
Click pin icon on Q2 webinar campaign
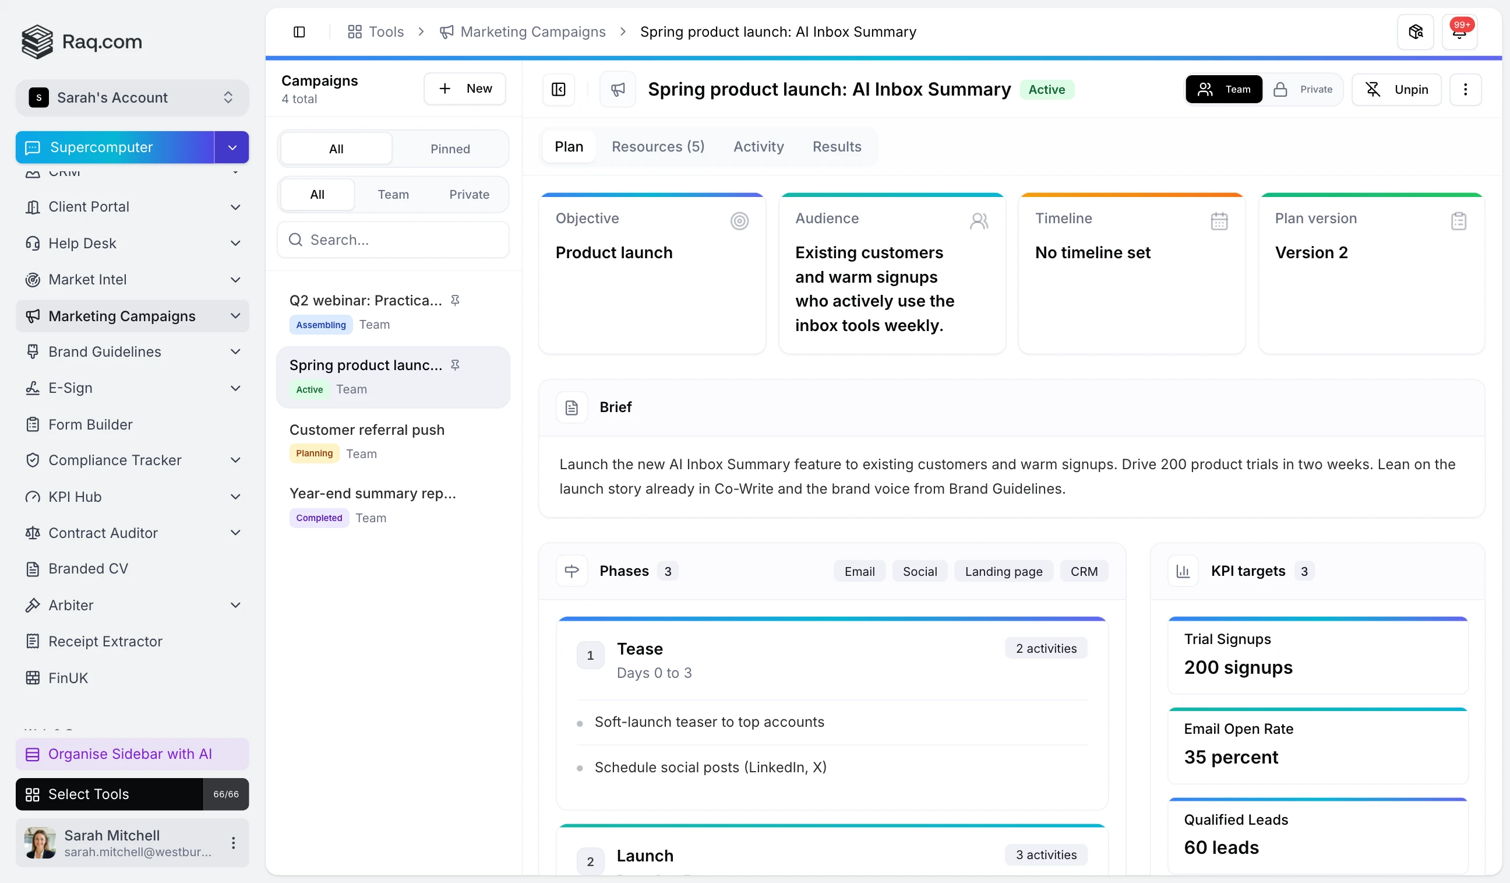[455, 300]
